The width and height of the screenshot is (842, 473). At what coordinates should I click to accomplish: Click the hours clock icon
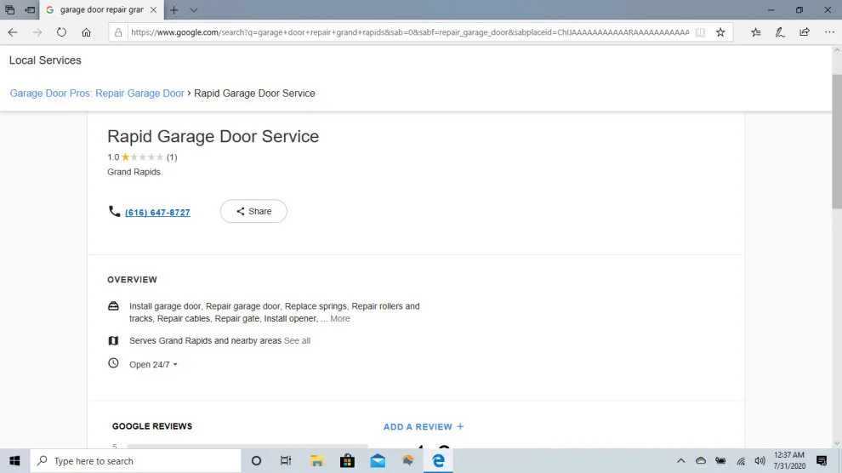[113, 363]
